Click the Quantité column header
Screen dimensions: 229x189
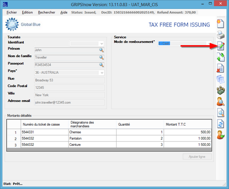coord(140,124)
